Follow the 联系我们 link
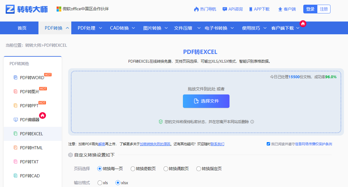The image size is (348, 187). tap(217, 144)
